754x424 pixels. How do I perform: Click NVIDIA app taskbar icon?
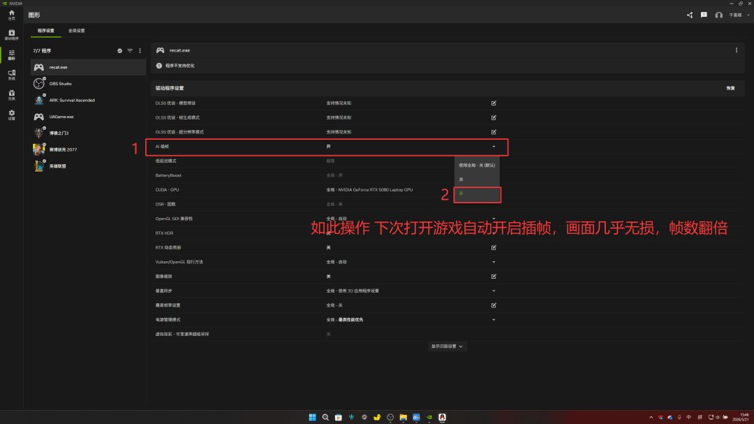pyautogui.click(x=429, y=417)
